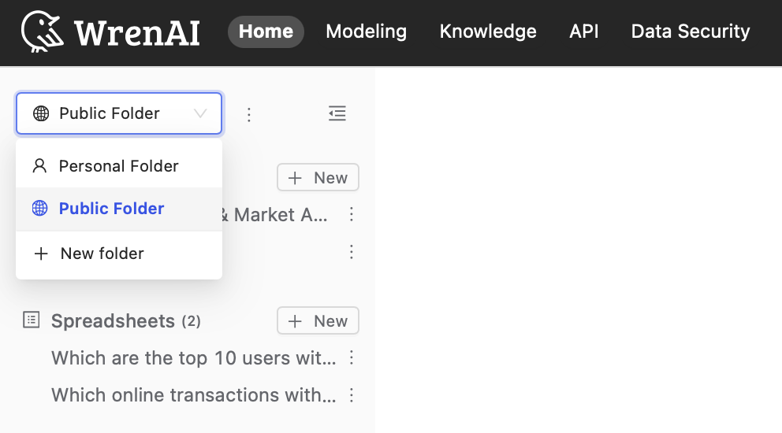782x433 pixels.
Task: Go to the Knowledge tab
Action: [488, 31]
